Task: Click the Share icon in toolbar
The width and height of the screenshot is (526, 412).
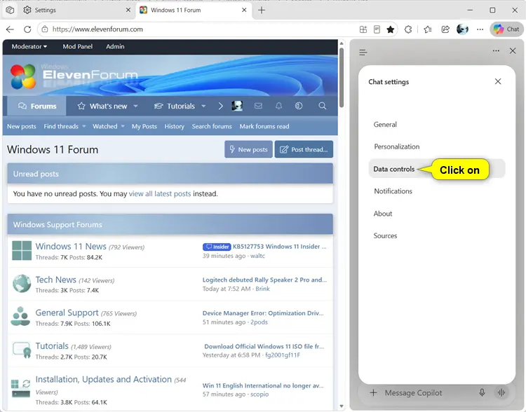Action: point(445,29)
